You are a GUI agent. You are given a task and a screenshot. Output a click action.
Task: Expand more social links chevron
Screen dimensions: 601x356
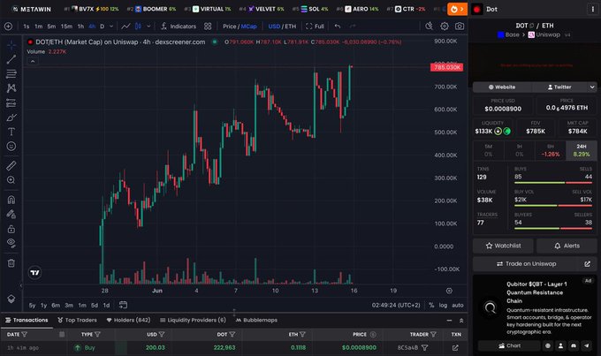point(592,87)
